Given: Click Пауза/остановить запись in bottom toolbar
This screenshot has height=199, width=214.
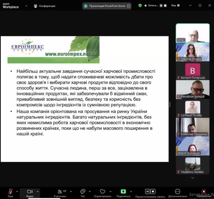Looking at the screenshot, I should pyautogui.click(x=150, y=192).
